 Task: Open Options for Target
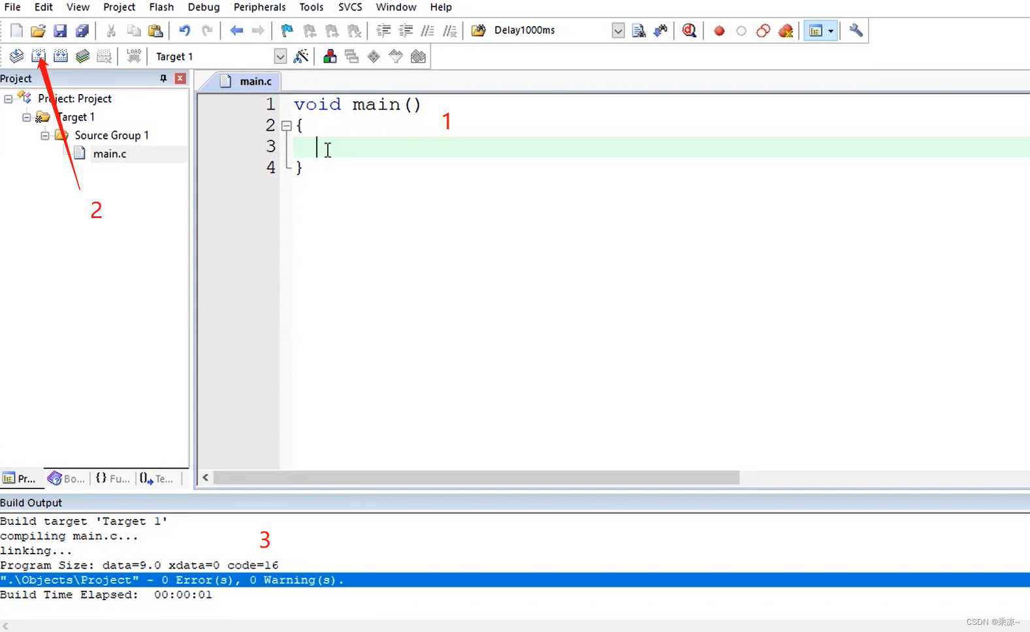point(301,57)
